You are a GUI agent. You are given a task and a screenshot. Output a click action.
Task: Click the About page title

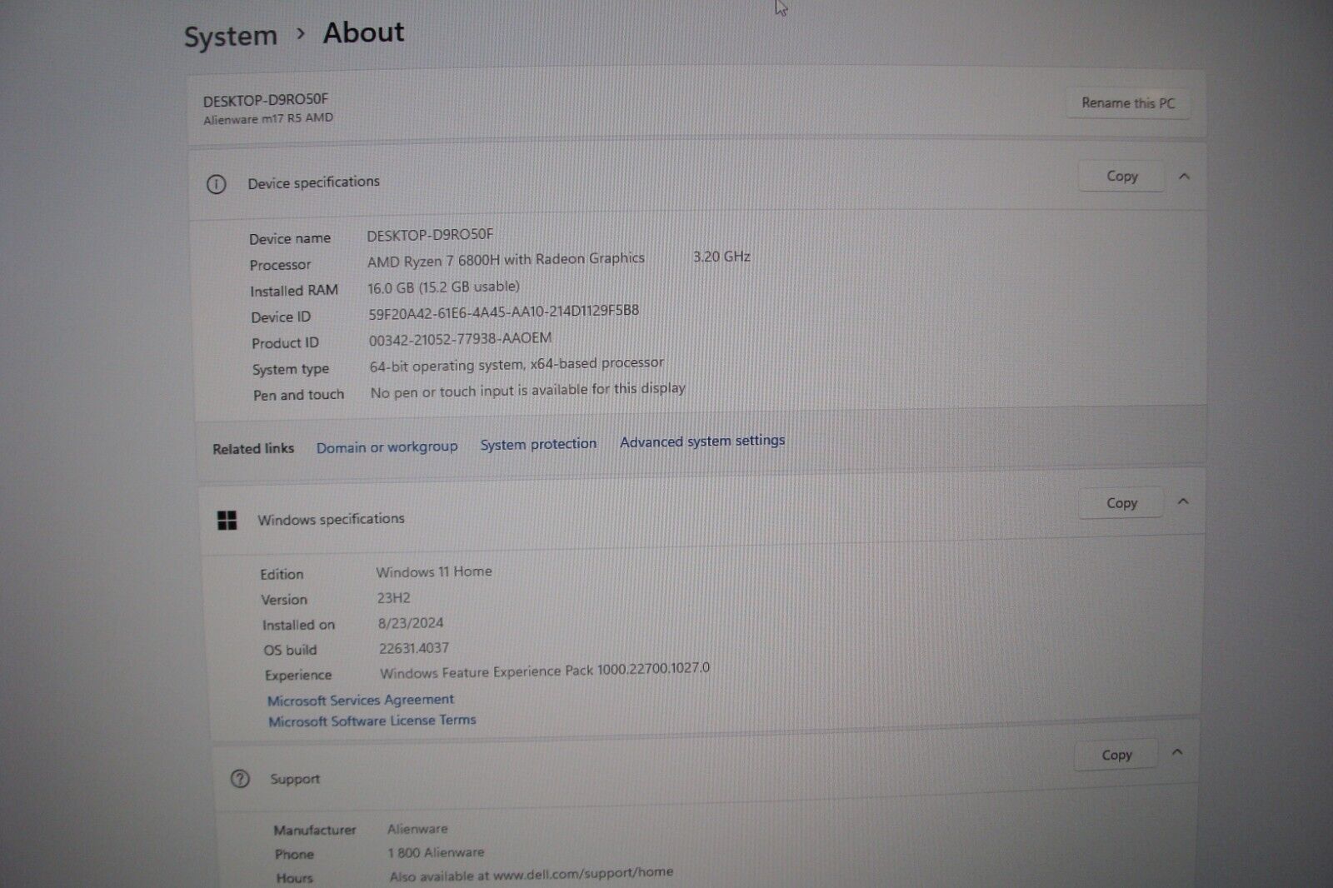(x=363, y=32)
